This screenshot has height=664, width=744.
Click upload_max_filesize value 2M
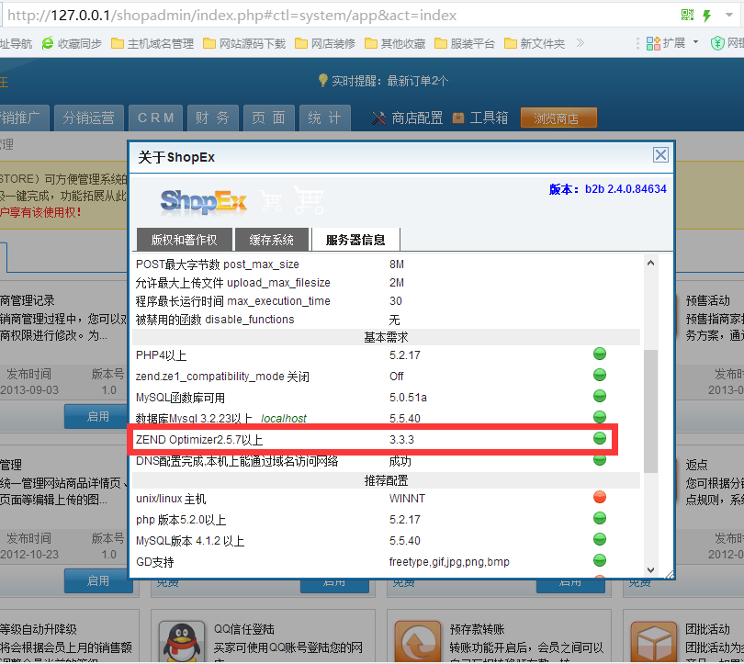click(397, 283)
